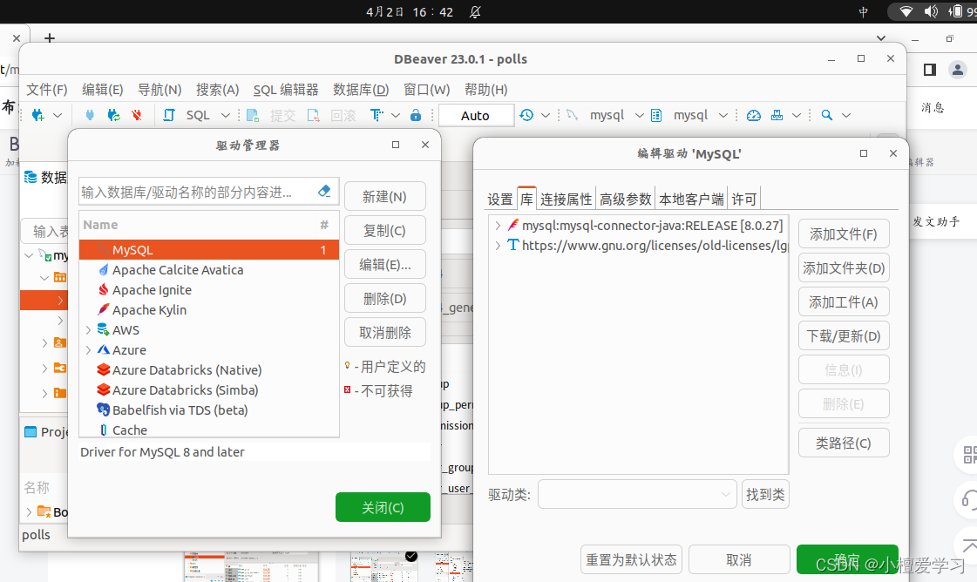Click the lock icon in the toolbar
The width and height of the screenshot is (977, 582).
[x=416, y=115]
